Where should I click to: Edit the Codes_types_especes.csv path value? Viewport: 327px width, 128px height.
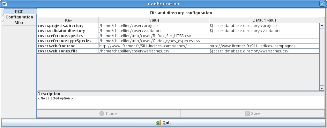tap(154, 41)
